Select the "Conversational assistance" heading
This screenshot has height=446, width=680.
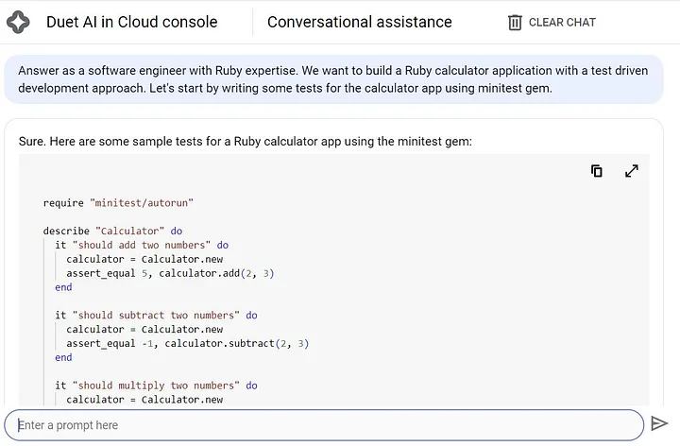(359, 22)
